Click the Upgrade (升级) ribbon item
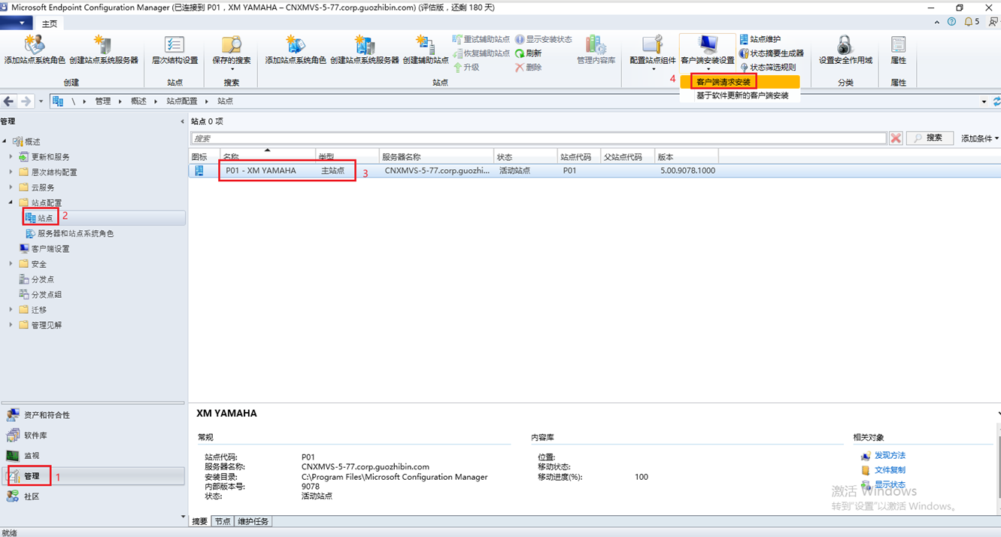Image resolution: width=1001 pixels, height=537 pixels. point(466,67)
